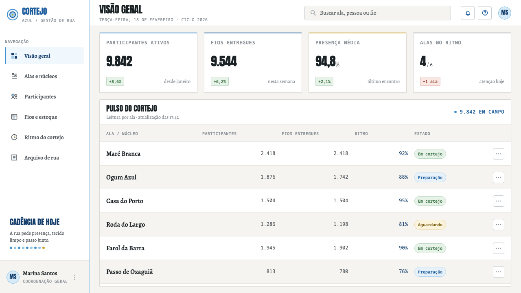This screenshot has height=293, width=521.
Task: Open the Participantes Ativos card
Action: coord(149,63)
